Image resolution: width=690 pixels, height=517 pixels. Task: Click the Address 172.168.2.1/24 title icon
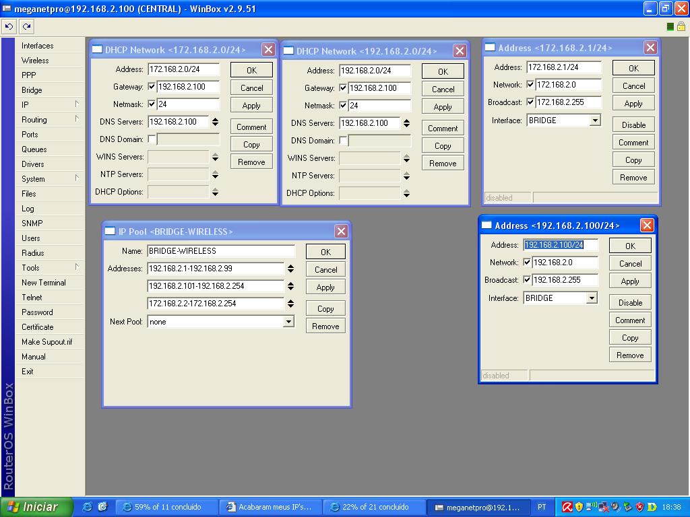point(490,48)
